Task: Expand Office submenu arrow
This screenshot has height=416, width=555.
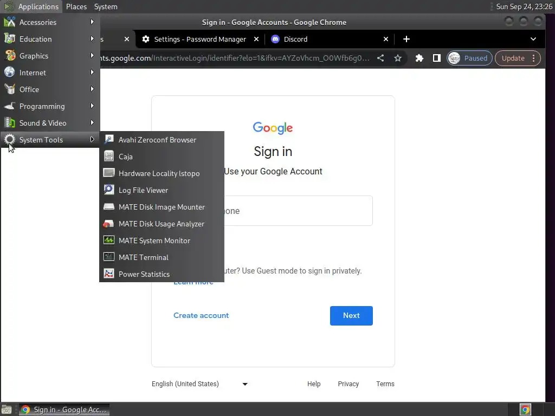Action: click(x=92, y=89)
